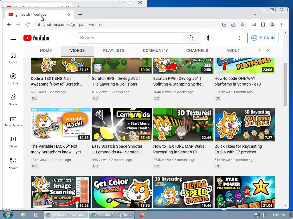Bookmark this page with star icon

[243, 25]
